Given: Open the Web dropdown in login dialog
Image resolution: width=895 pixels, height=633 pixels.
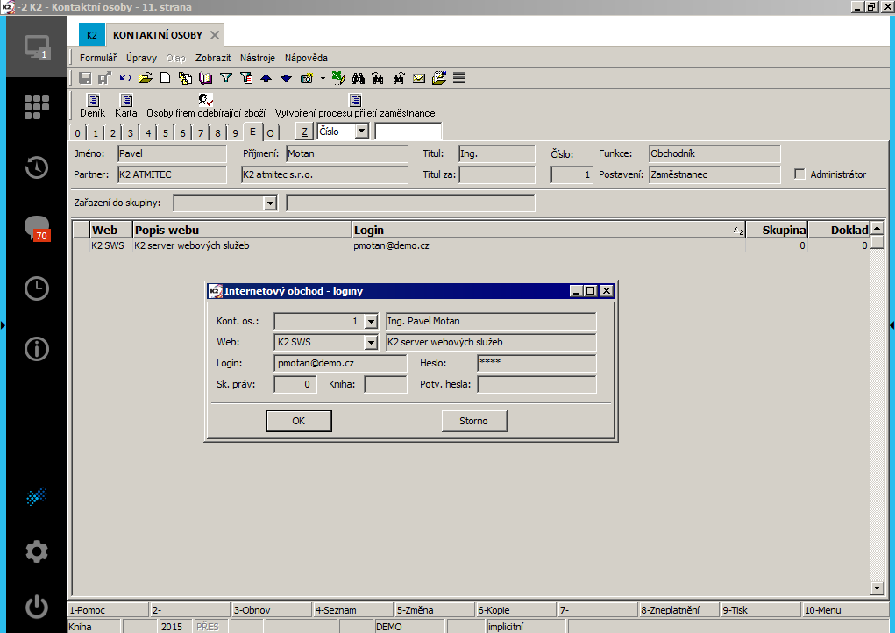Looking at the screenshot, I should (371, 342).
